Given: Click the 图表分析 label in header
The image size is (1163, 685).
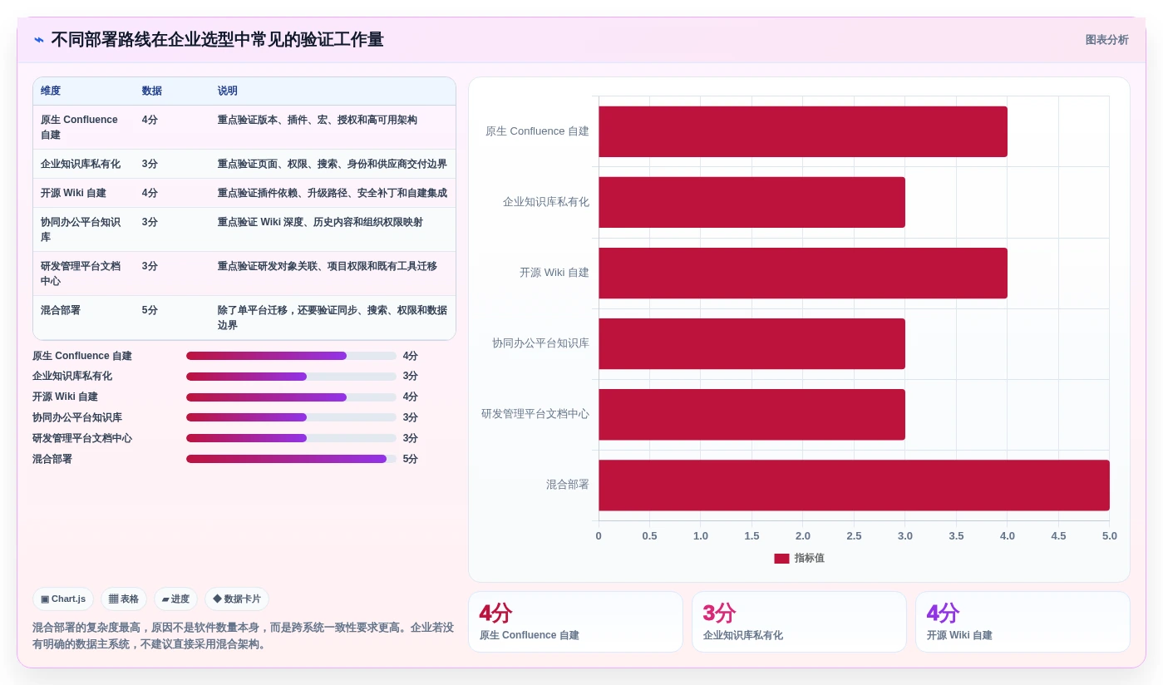Looking at the screenshot, I should [x=1106, y=40].
